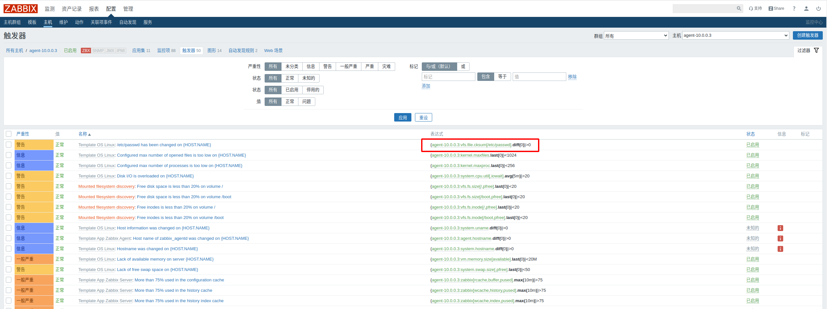Click the 创建触发器 button

[x=808, y=35]
